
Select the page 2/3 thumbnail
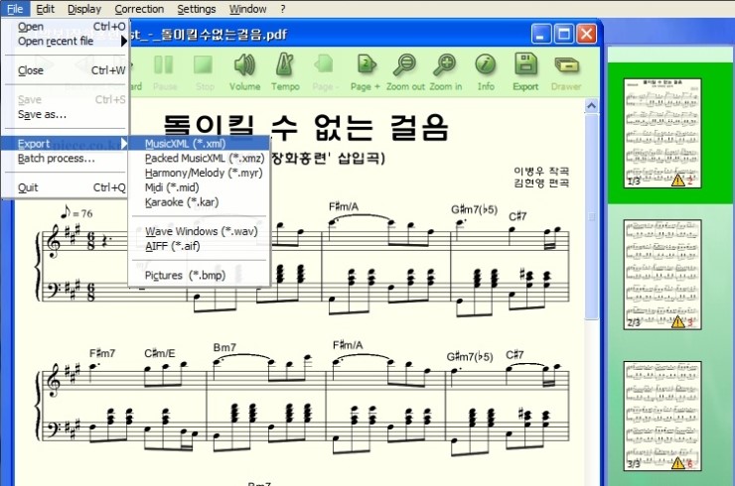click(x=662, y=275)
